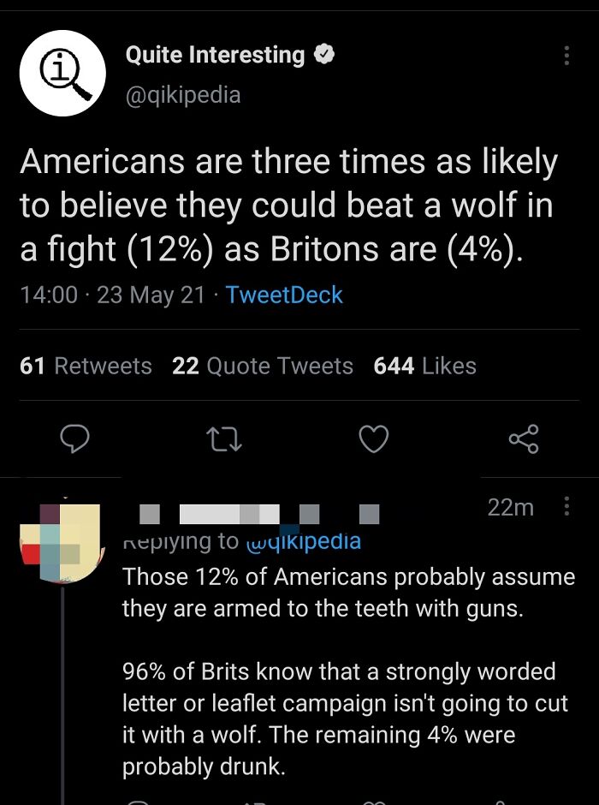Image resolution: width=599 pixels, height=805 pixels.
Task: Open Quite Interesting's magnifying glass profile avatar
Action: click(x=62, y=73)
